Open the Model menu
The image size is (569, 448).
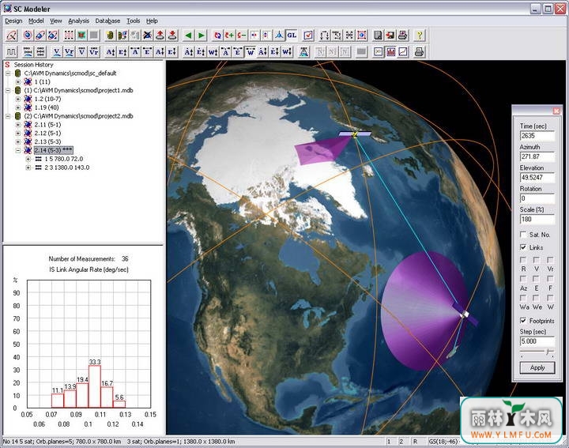[36, 21]
